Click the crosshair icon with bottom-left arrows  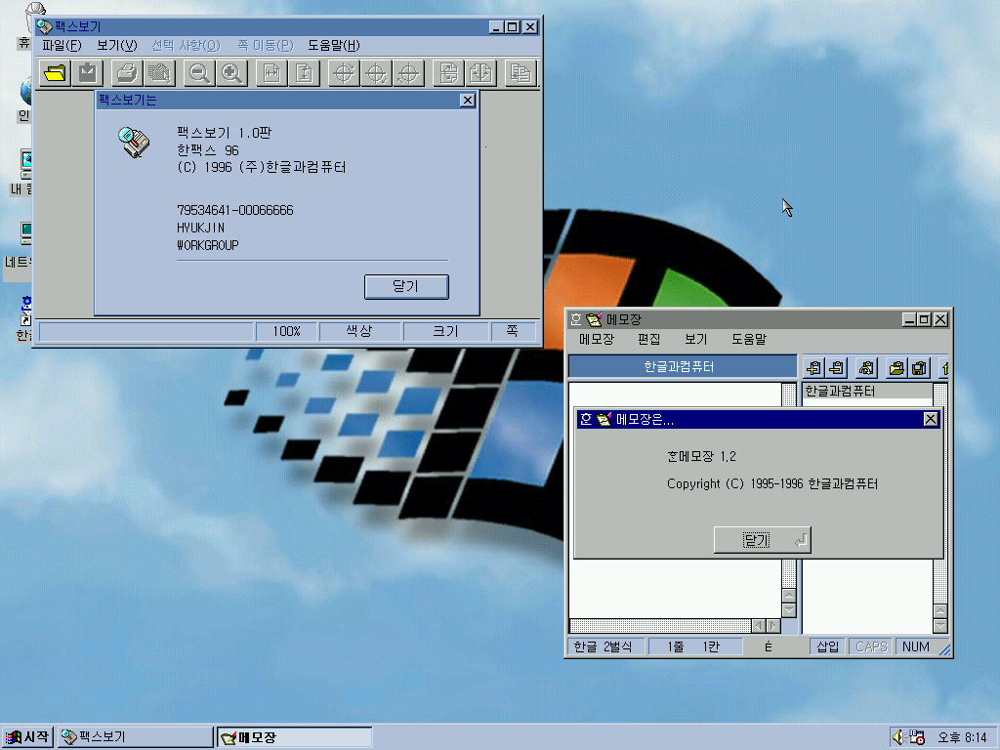(x=409, y=73)
